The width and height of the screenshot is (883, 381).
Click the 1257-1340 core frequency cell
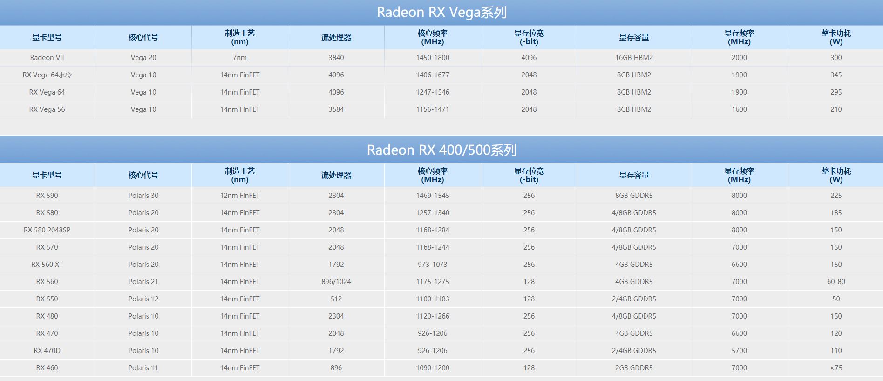(x=433, y=213)
